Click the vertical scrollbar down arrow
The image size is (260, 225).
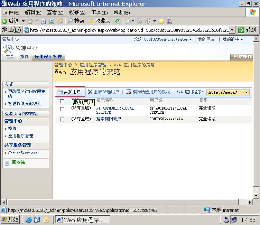(256, 196)
